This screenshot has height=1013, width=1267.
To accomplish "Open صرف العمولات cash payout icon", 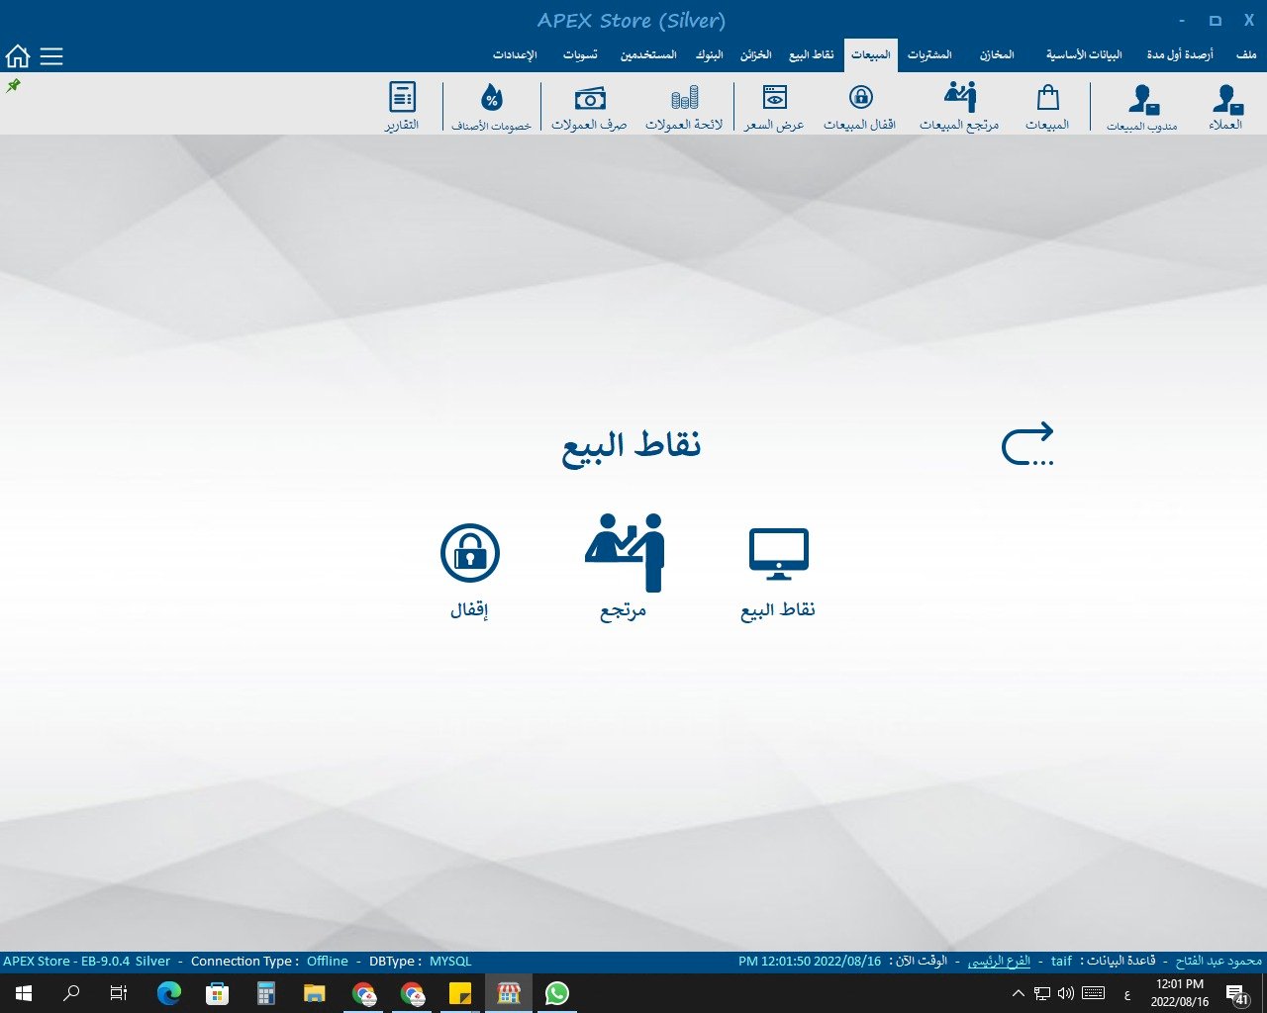I will pos(589,107).
